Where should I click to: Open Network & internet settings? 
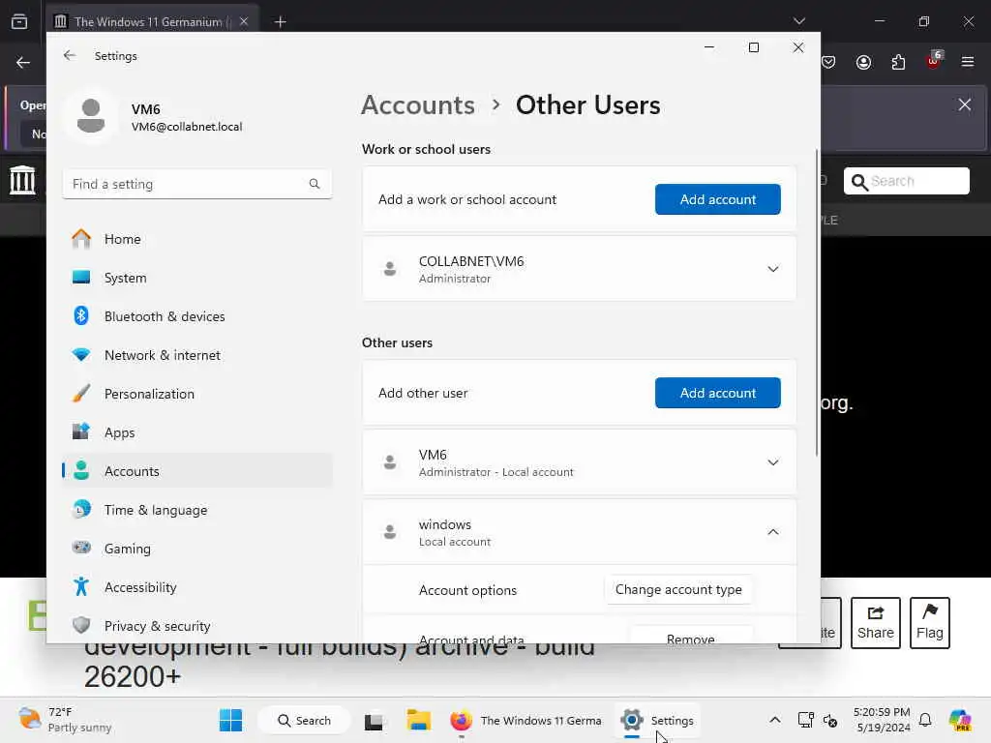[x=197, y=355]
